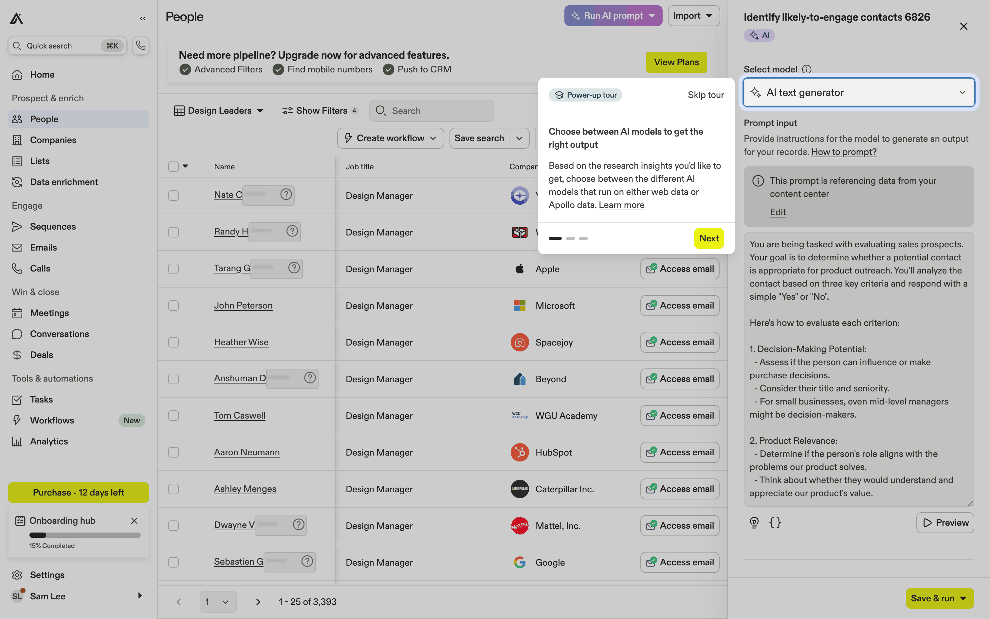The image size is (990, 619).
Task: Open the Save search arrow dropdown
Action: point(519,138)
